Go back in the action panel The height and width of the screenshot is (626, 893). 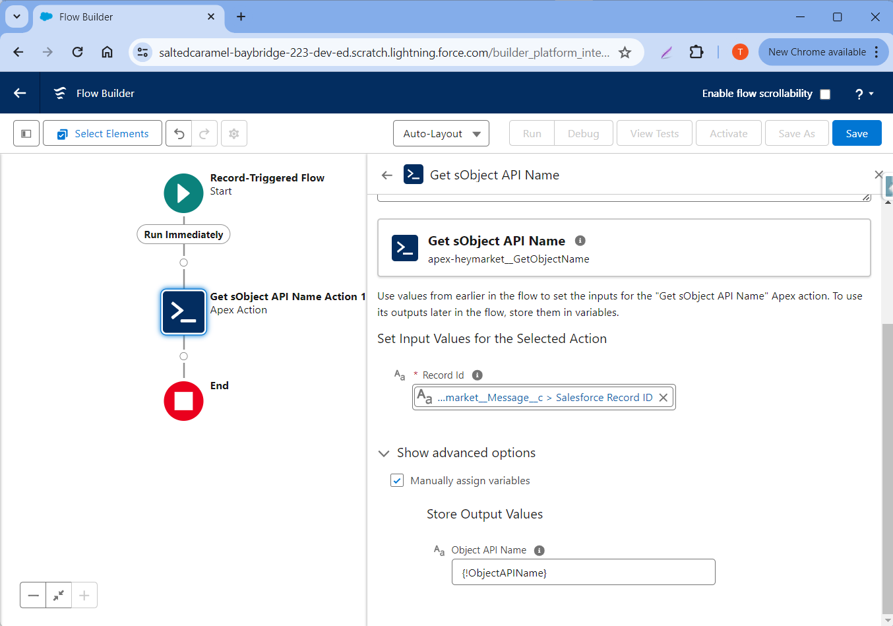(x=387, y=175)
